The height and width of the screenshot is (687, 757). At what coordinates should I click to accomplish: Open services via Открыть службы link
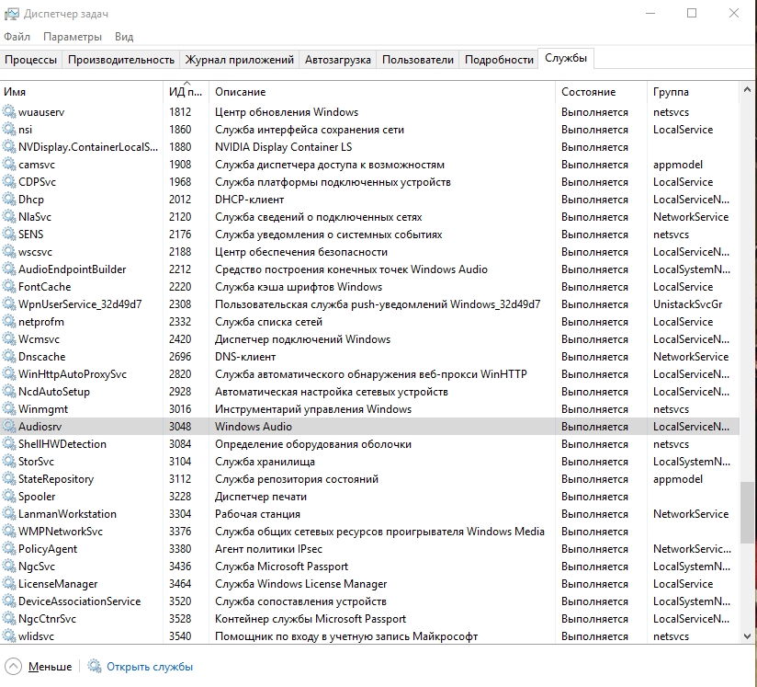point(150,667)
